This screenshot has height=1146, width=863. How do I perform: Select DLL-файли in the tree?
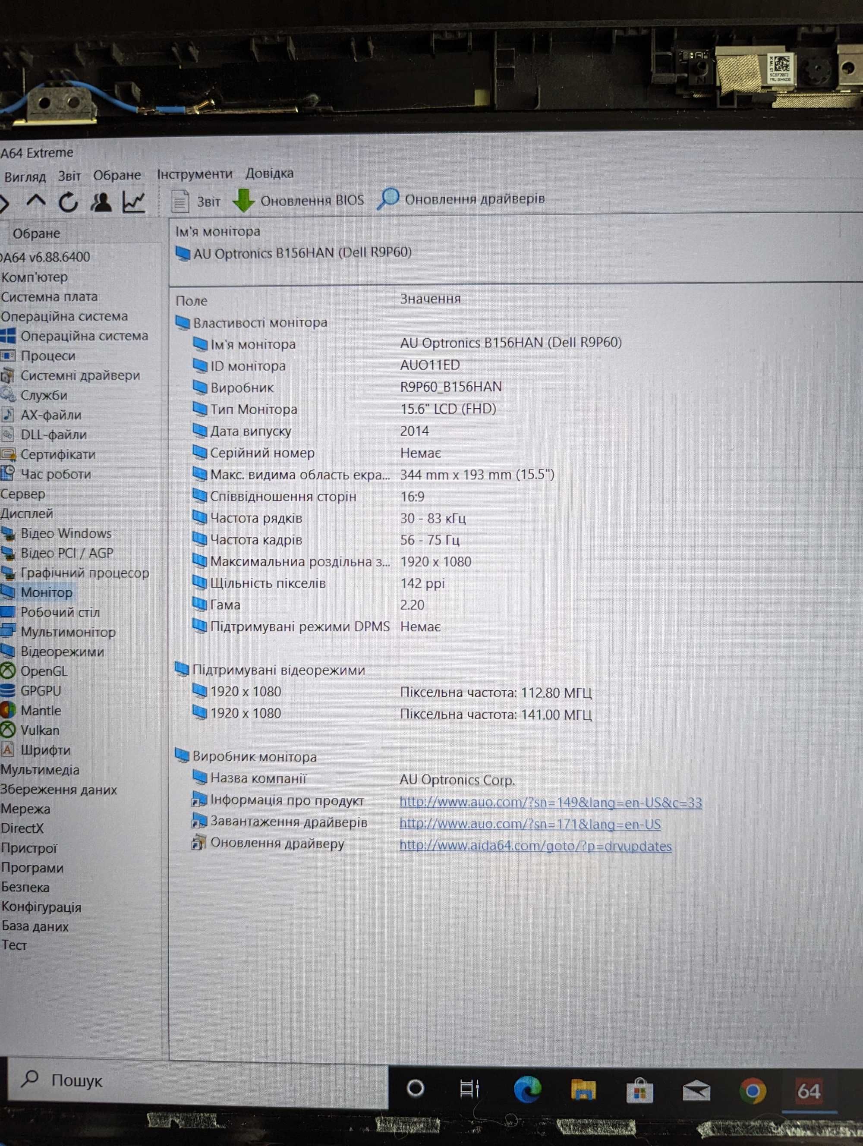tap(44, 434)
